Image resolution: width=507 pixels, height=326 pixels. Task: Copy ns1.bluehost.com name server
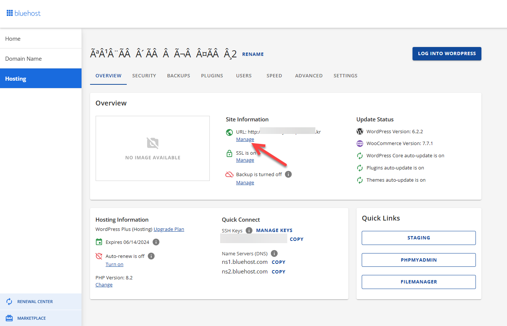278,262
